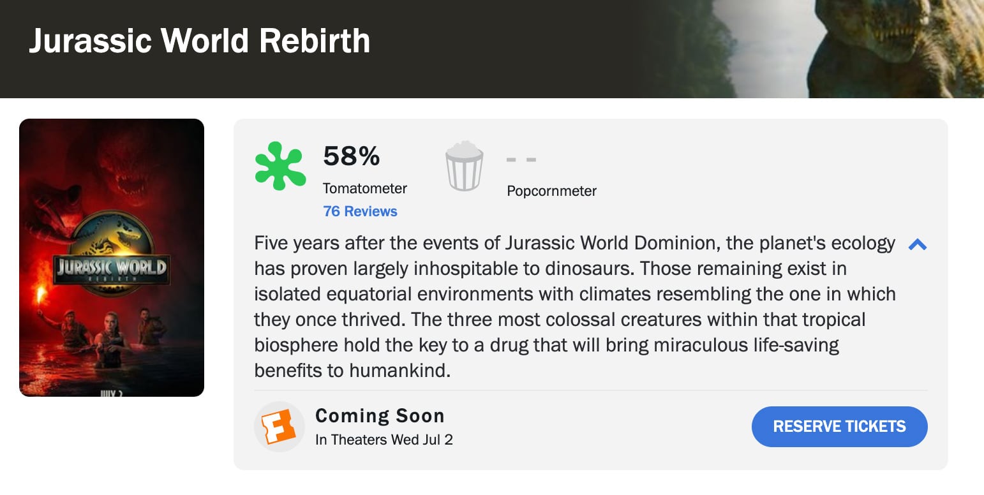Image resolution: width=984 pixels, height=495 pixels.
Task: Click the Jurassic World Rebirth page title
Action: click(199, 41)
